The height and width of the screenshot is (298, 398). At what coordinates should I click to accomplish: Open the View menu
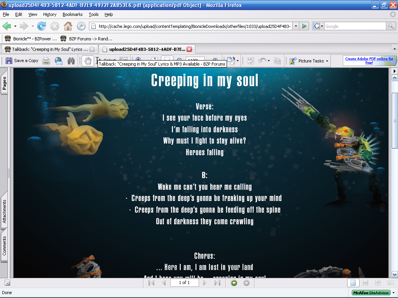coord(33,14)
